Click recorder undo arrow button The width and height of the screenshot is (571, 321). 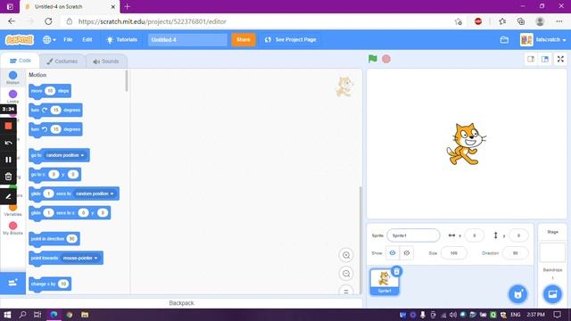coord(8,143)
